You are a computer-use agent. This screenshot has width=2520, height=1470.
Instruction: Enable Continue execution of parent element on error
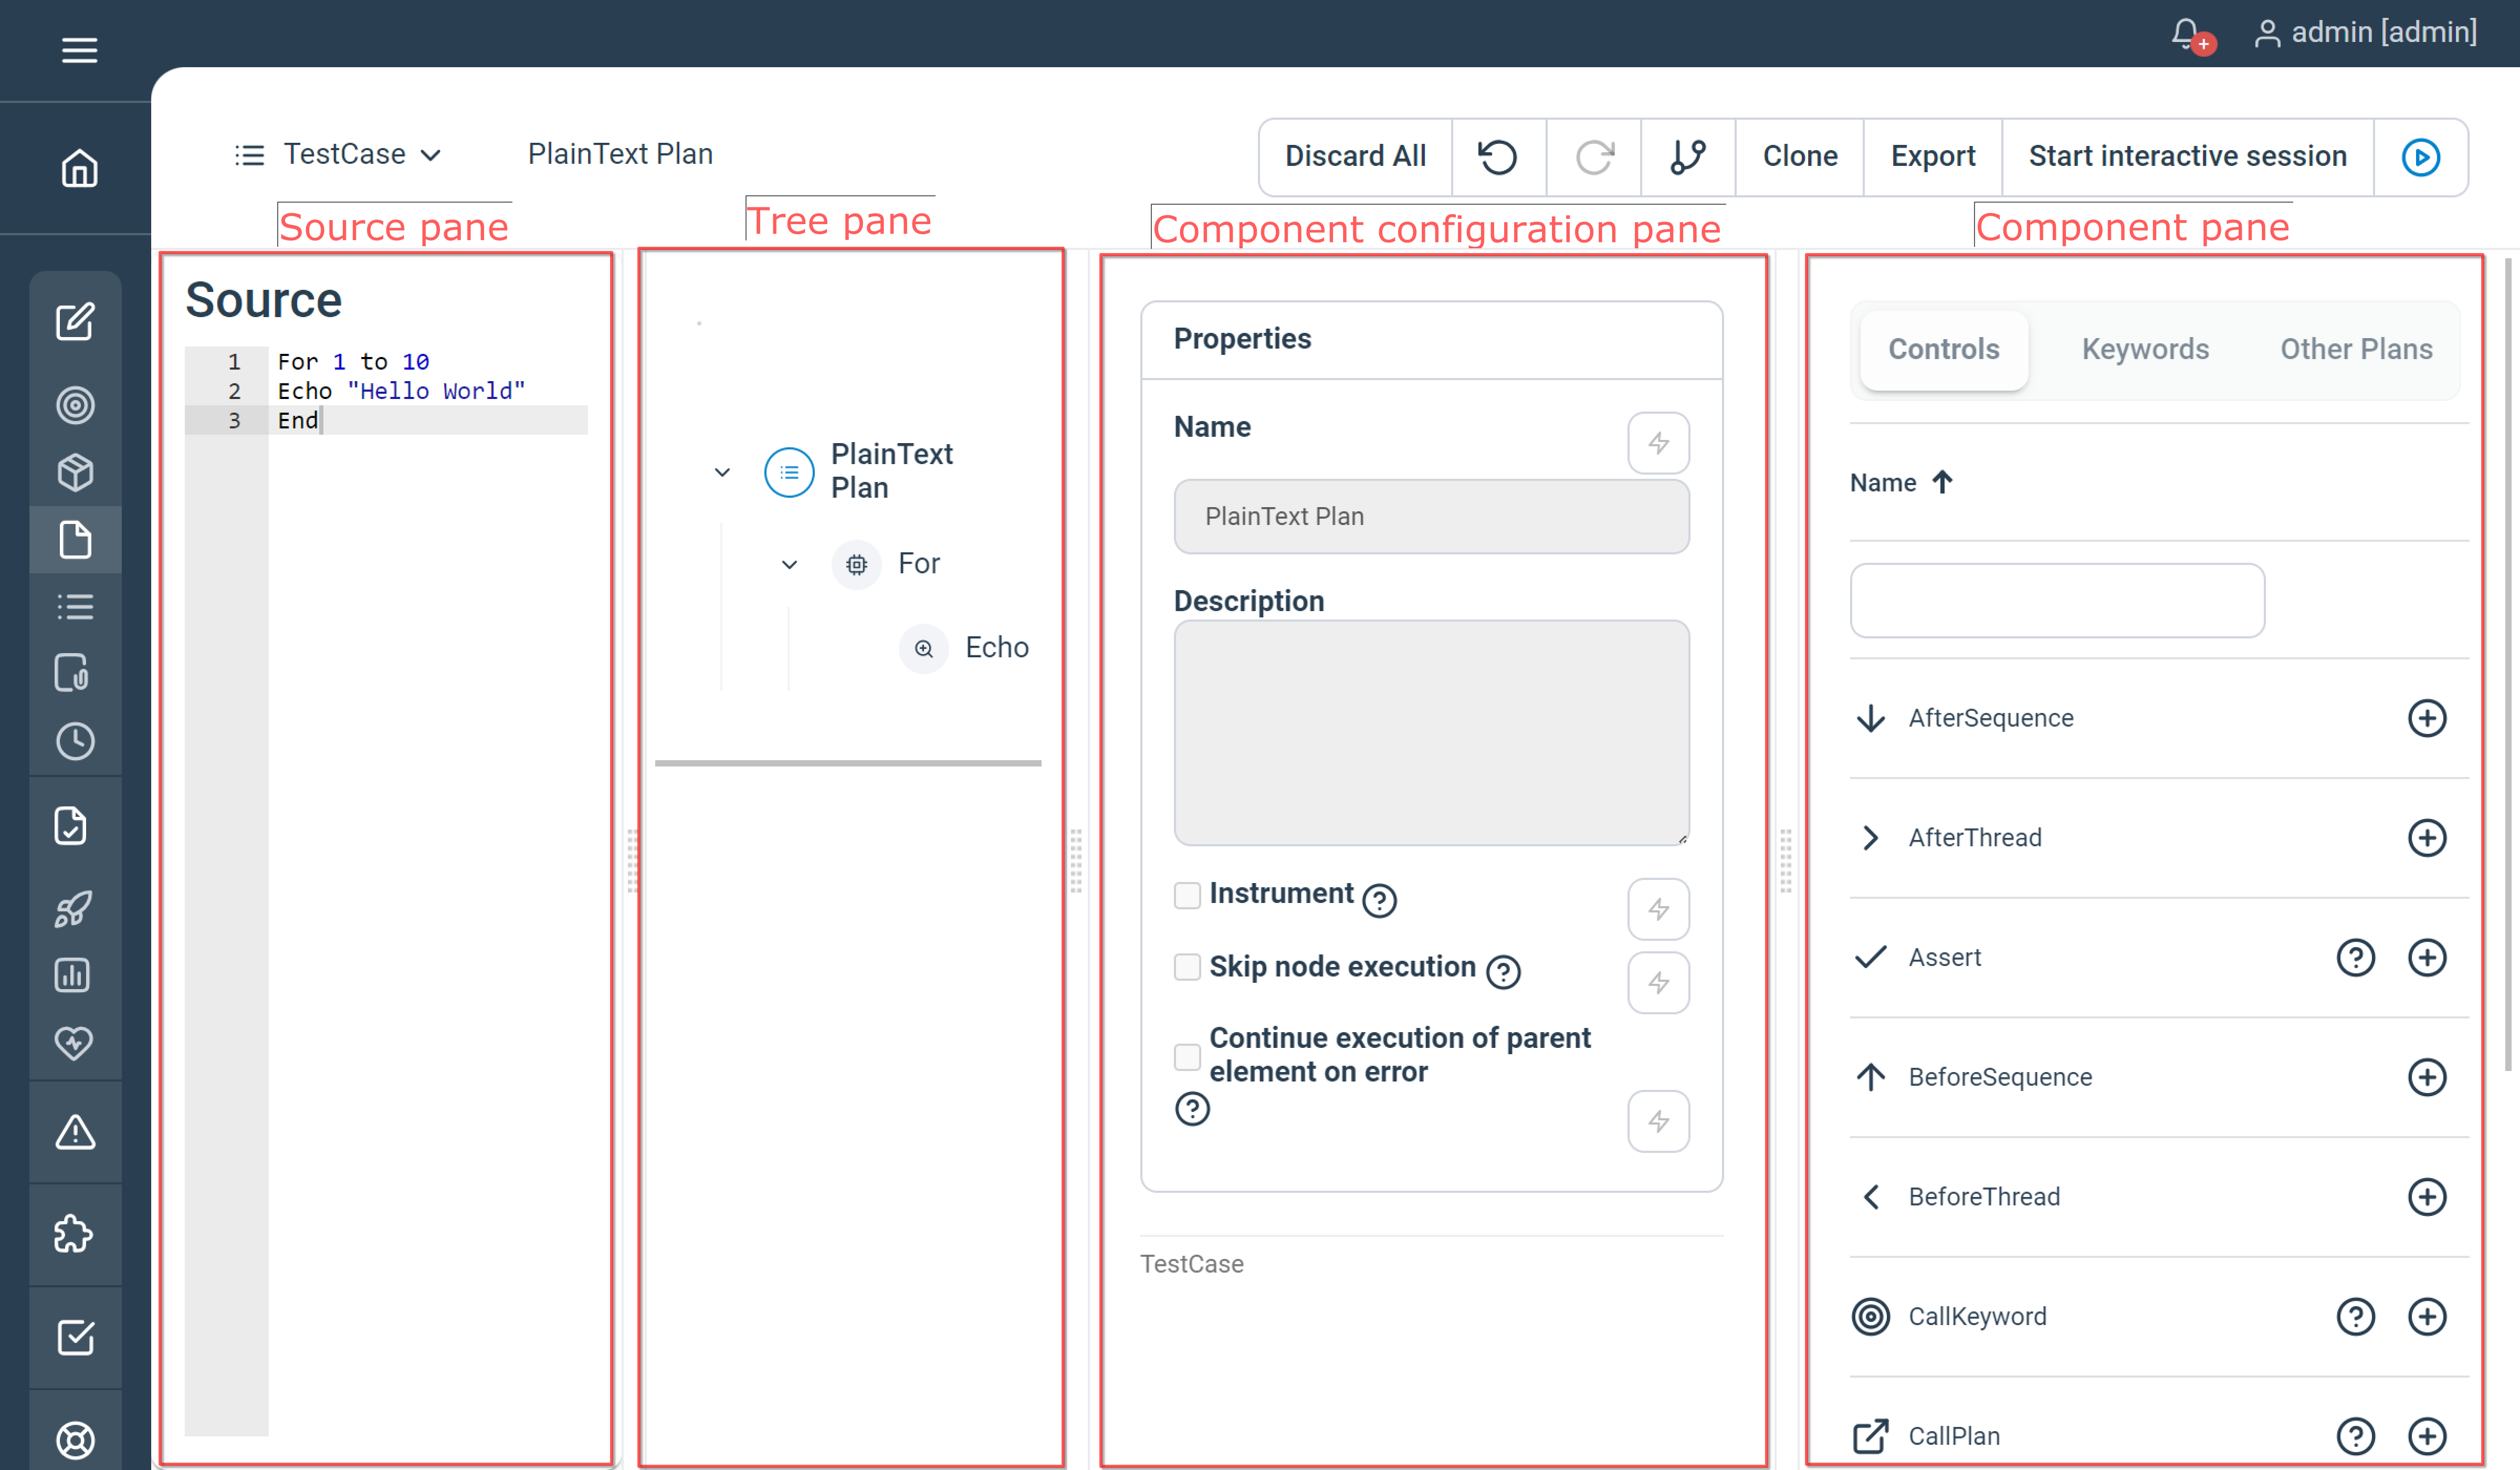(x=1187, y=1056)
